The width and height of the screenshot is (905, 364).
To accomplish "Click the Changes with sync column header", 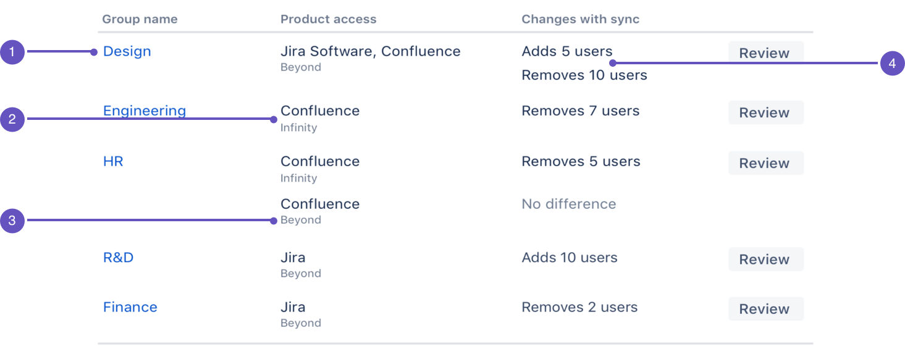I will pyautogui.click(x=581, y=19).
